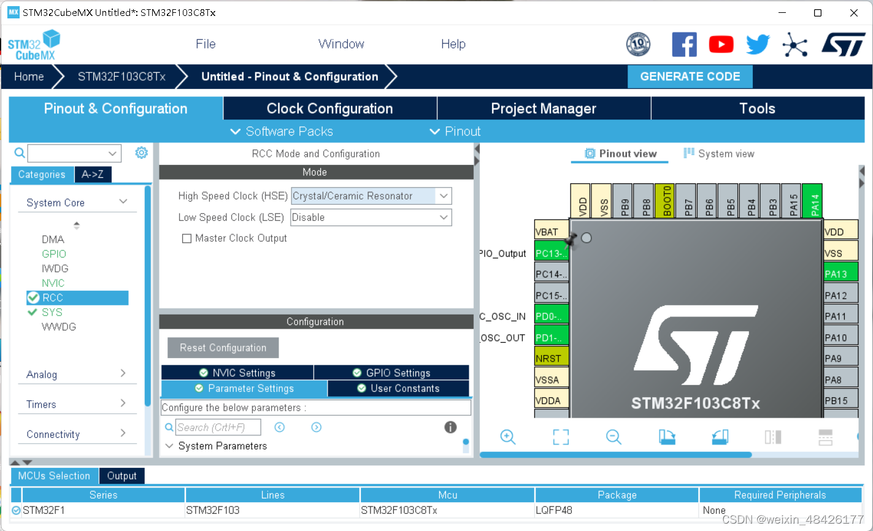Click the parameter search magnifier icon
The width and height of the screenshot is (873, 531).
[x=169, y=427]
